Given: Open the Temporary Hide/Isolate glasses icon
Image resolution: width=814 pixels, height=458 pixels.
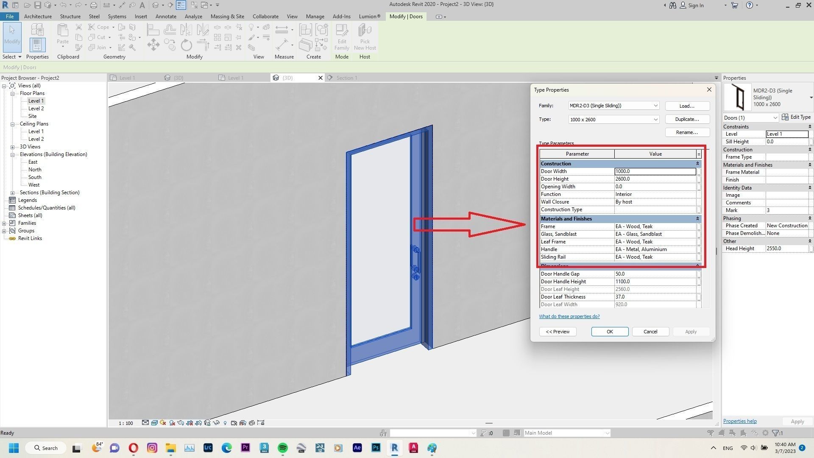Looking at the screenshot, I should (216, 423).
